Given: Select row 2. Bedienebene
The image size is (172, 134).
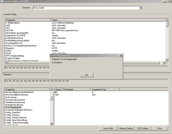Looking at the screenshot, I should pyautogui.click(x=13, y=23).
